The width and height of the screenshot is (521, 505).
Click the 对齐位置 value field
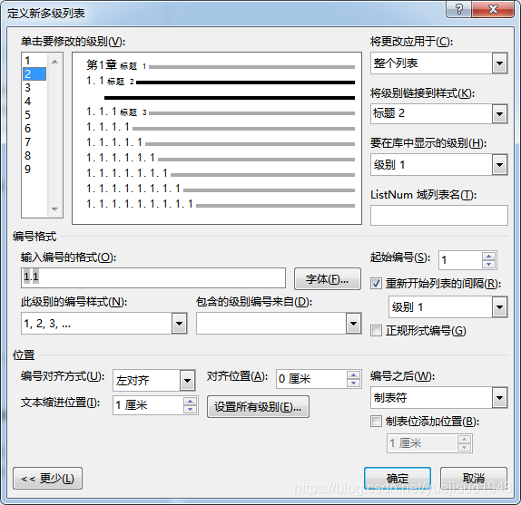pos(311,379)
